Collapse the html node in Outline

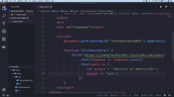11,70
